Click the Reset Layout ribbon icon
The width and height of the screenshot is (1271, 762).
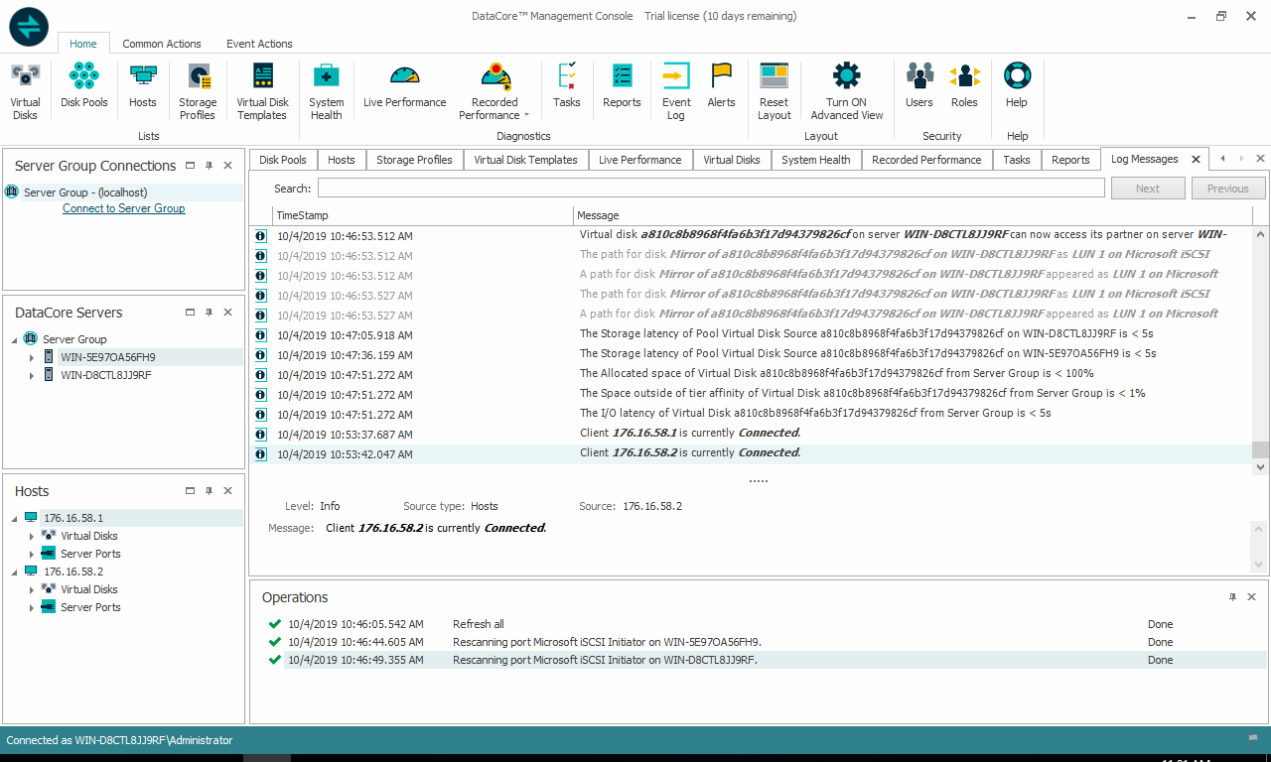[775, 91]
